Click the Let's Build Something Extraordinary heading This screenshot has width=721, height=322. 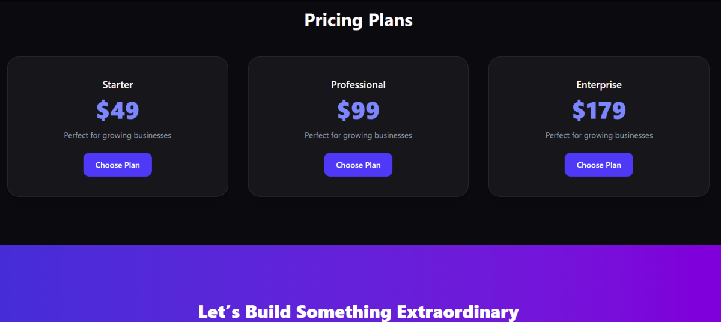pos(358,312)
